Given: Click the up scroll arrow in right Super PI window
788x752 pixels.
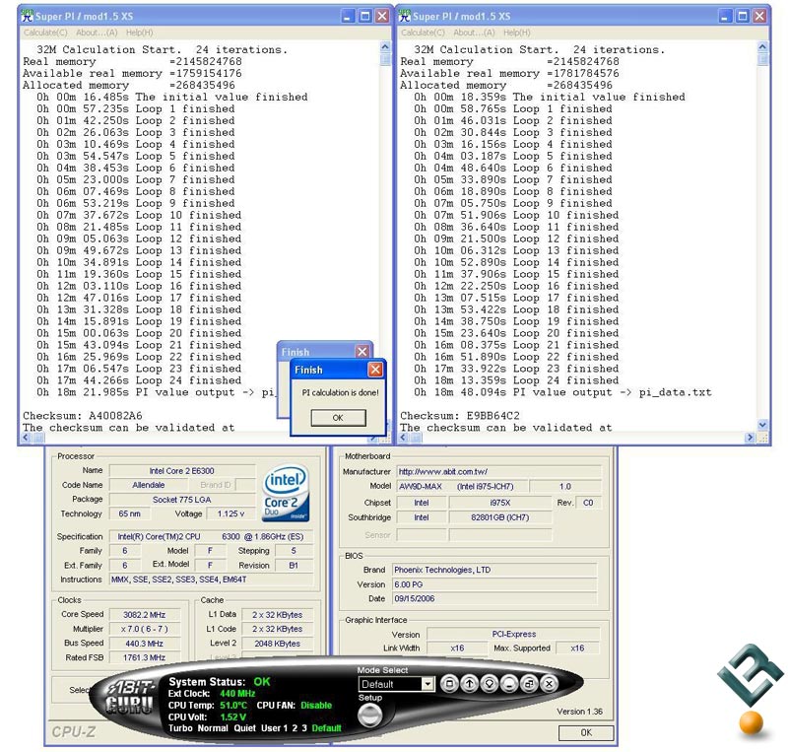Looking at the screenshot, I should coord(762,47).
